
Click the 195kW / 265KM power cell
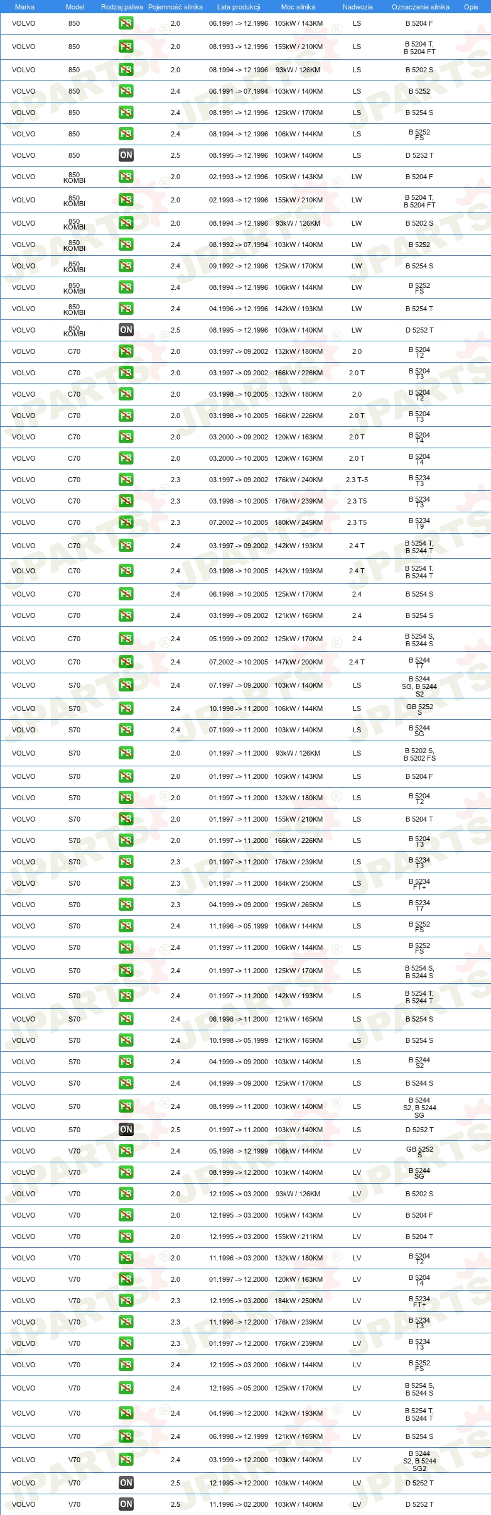299,905
